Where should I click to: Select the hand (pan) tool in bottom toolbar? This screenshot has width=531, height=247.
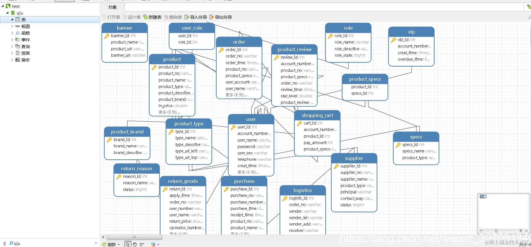(135, 244)
